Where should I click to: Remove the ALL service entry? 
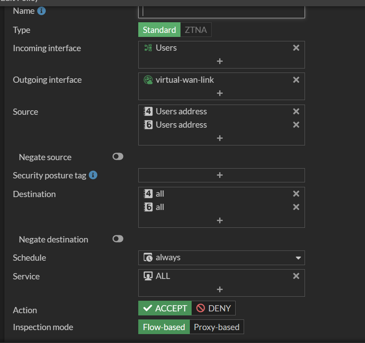[x=296, y=276]
